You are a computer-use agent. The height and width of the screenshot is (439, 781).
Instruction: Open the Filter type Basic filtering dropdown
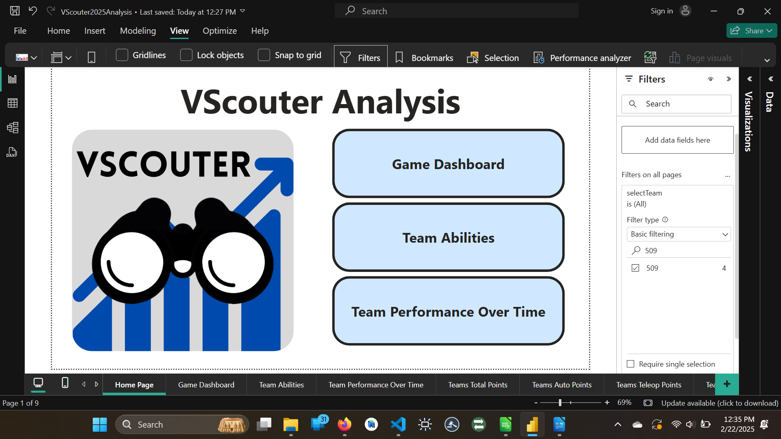pyautogui.click(x=678, y=234)
